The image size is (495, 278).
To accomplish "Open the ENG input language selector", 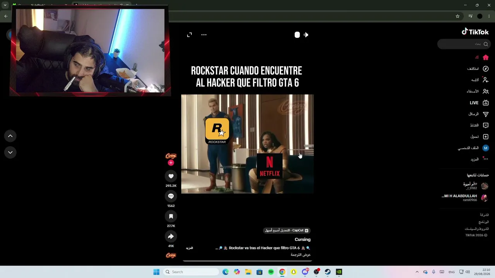I will click(x=452, y=272).
